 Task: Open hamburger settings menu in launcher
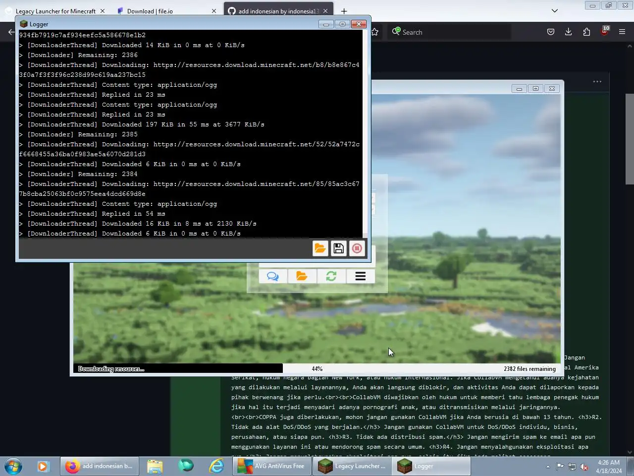[x=361, y=276]
